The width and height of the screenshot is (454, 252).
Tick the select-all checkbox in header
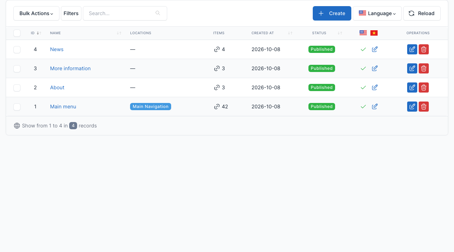[17, 33]
